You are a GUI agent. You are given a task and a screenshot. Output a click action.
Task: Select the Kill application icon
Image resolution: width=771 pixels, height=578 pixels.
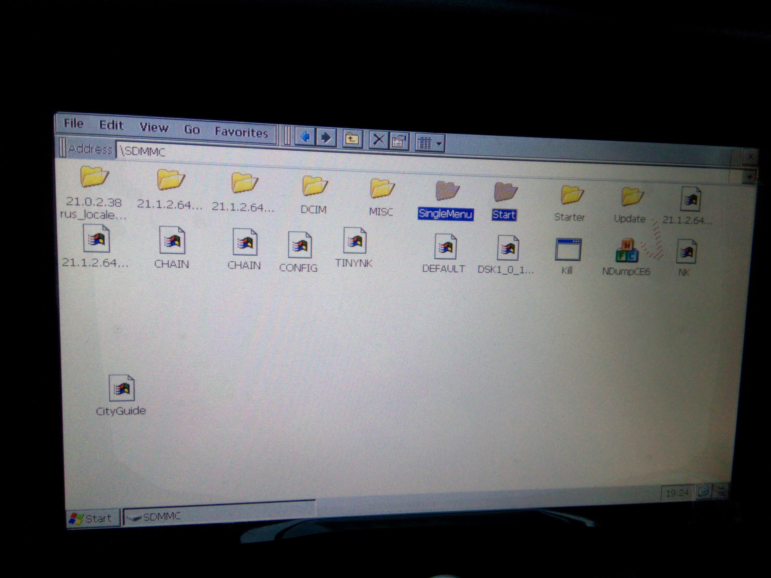(567, 250)
